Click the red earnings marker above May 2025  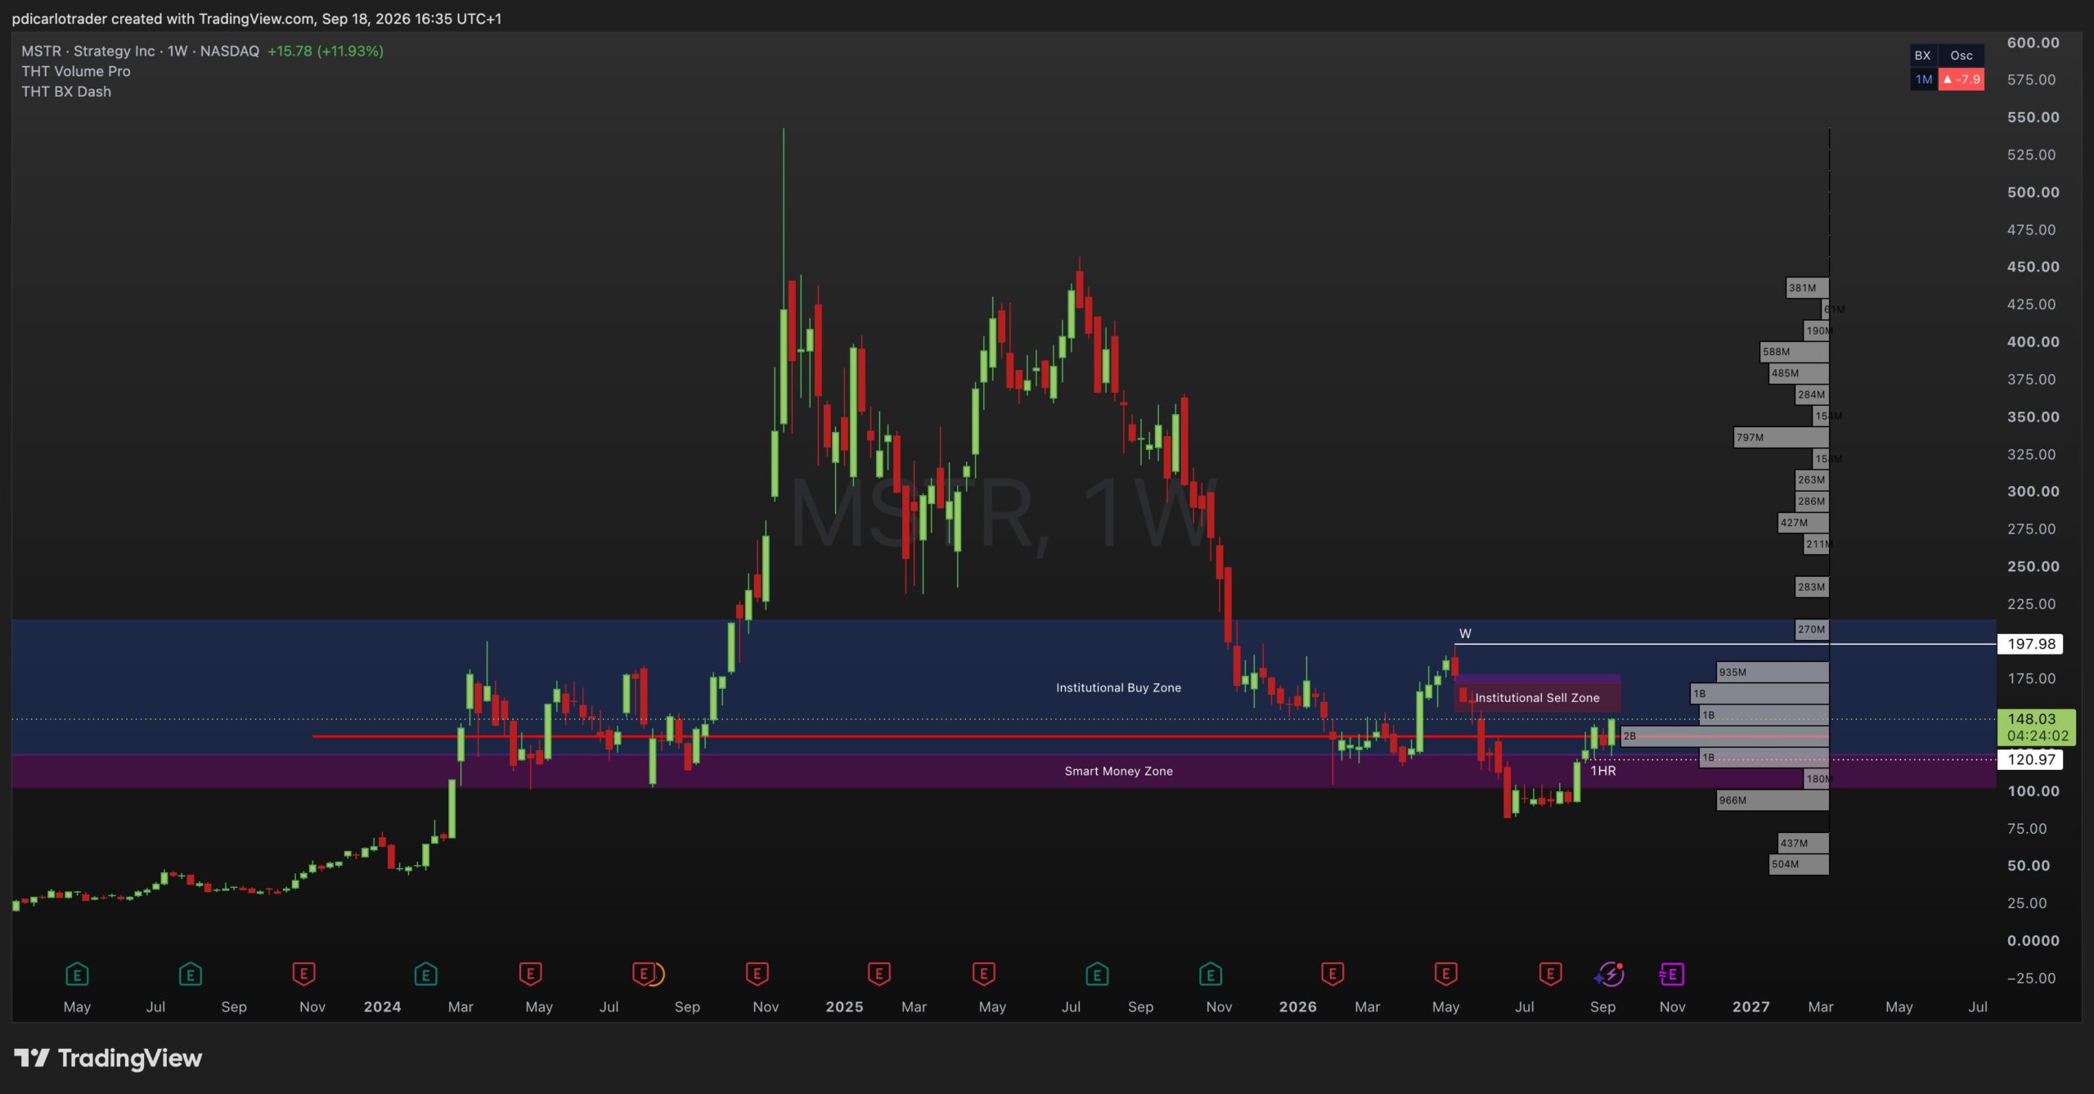click(x=984, y=974)
